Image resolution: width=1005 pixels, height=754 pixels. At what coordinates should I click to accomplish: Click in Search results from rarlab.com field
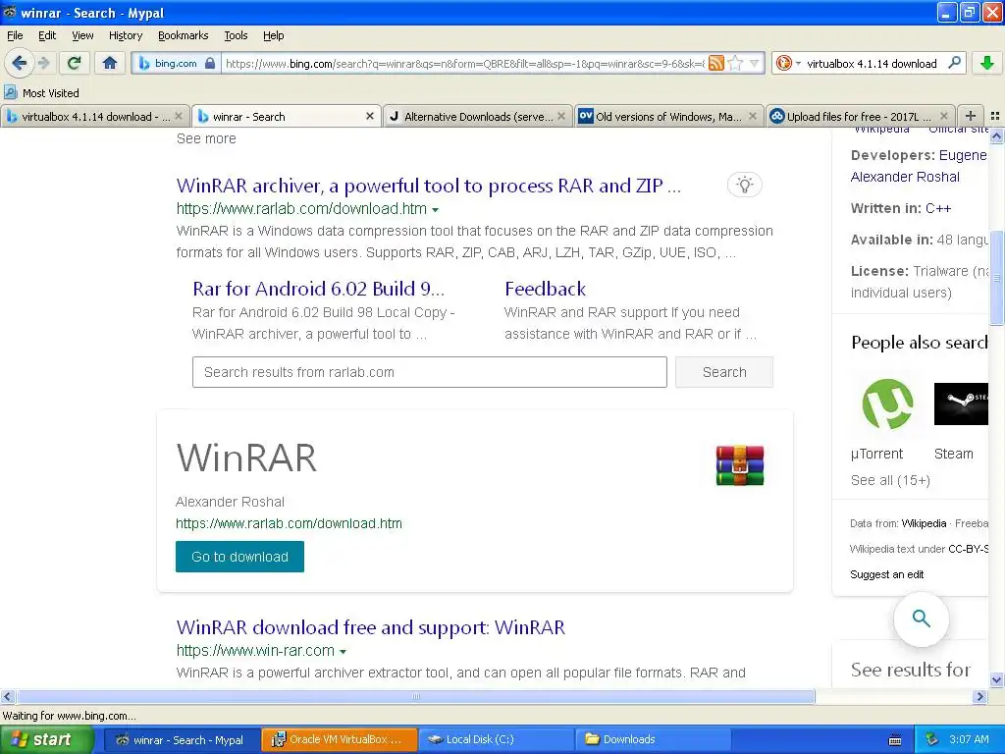(430, 372)
